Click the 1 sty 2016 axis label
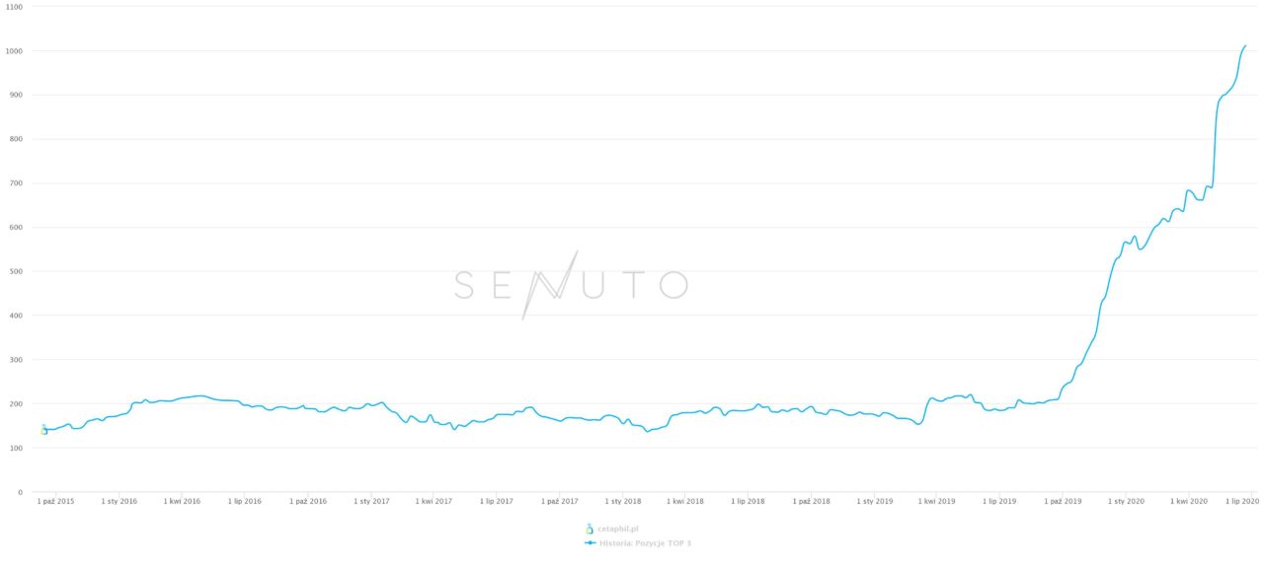This screenshot has width=1264, height=568. pyautogui.click(x=119, y=501)
